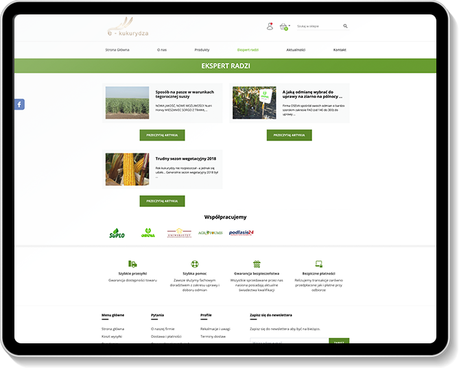Open the Facebook side tab
459x368 pixels.
19,104
